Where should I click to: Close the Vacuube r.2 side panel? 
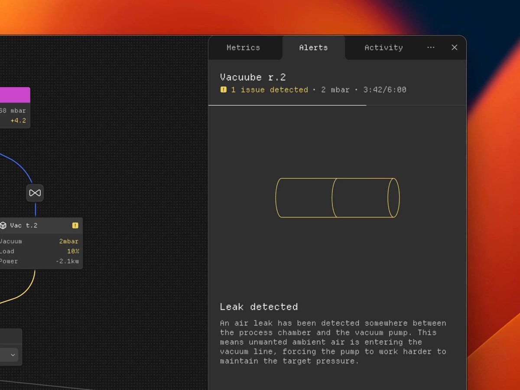pyautogui.click(x=454, y=48)
